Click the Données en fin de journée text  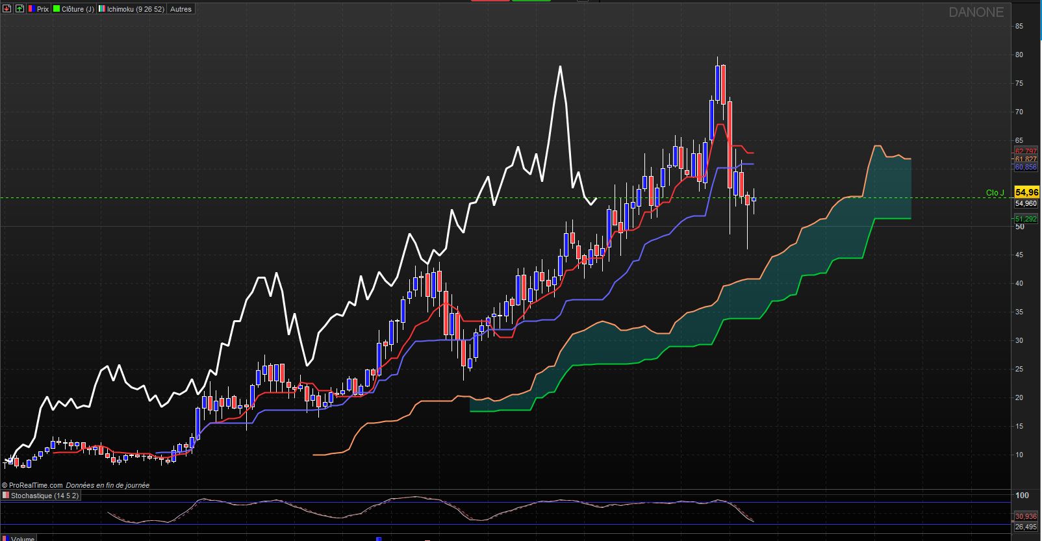[x=108, y=485]
